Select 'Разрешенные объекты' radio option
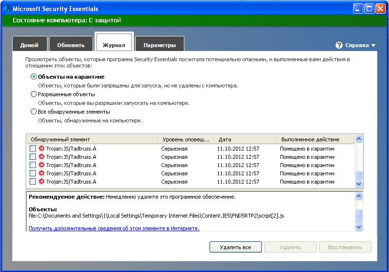 click(x=33, y=94)
